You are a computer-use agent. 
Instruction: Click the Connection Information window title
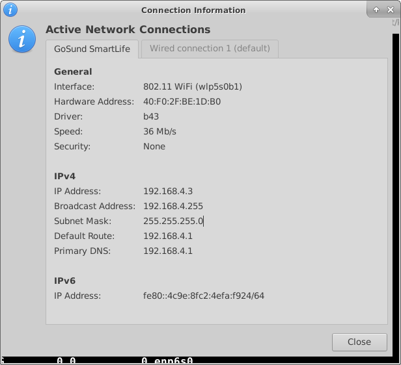pyautogui.click(x=193, y=10)
